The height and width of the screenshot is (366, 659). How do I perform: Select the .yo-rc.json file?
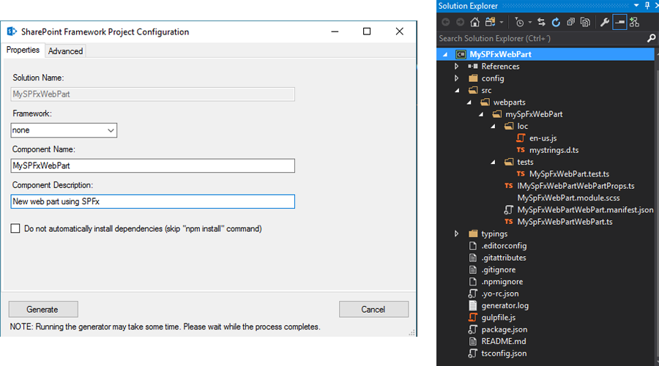[499, 294]
